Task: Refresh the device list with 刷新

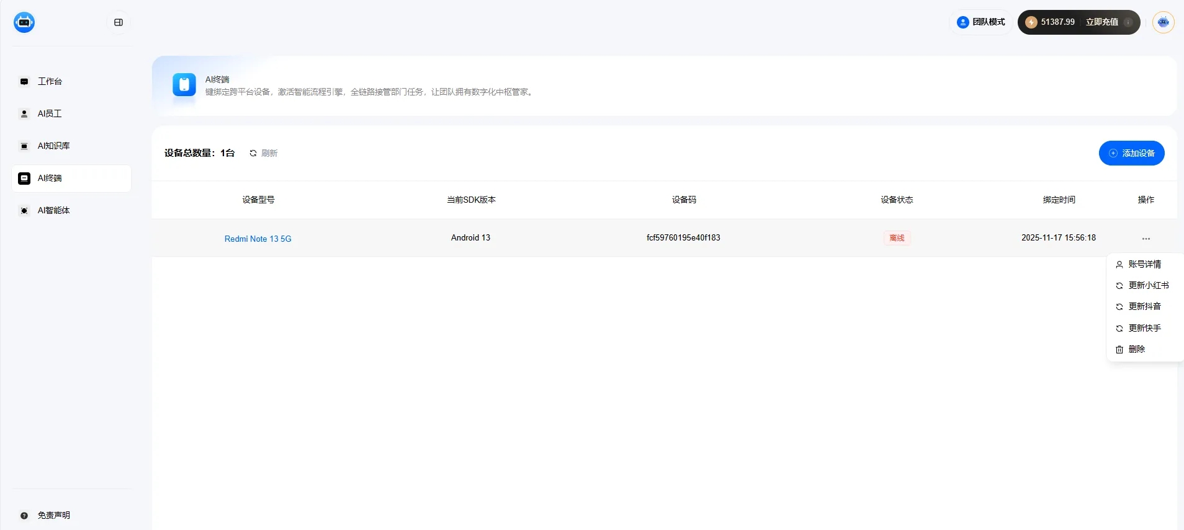Action: [264, 153]
